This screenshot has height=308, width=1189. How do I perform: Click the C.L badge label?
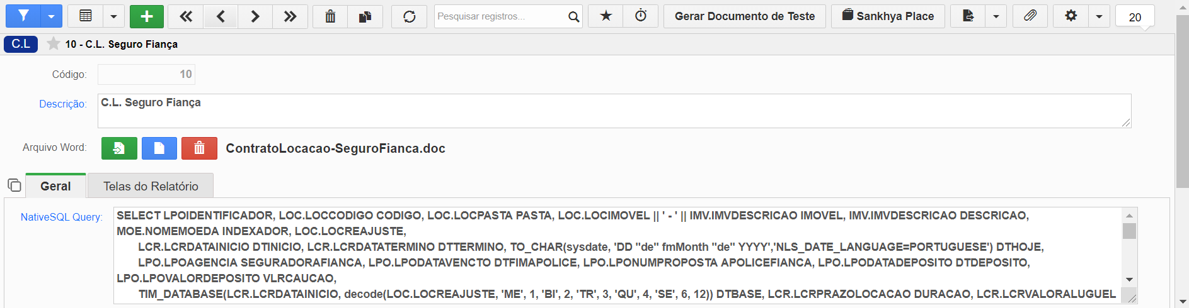[x=21, y=44]
